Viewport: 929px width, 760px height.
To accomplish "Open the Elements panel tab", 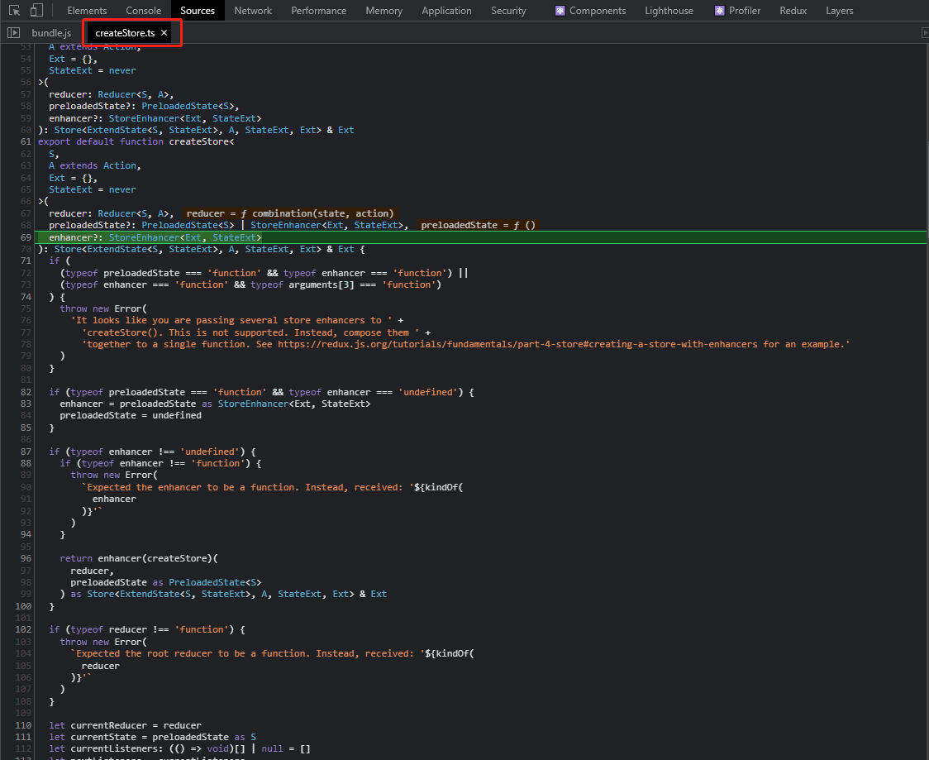I will pos(87,11).
